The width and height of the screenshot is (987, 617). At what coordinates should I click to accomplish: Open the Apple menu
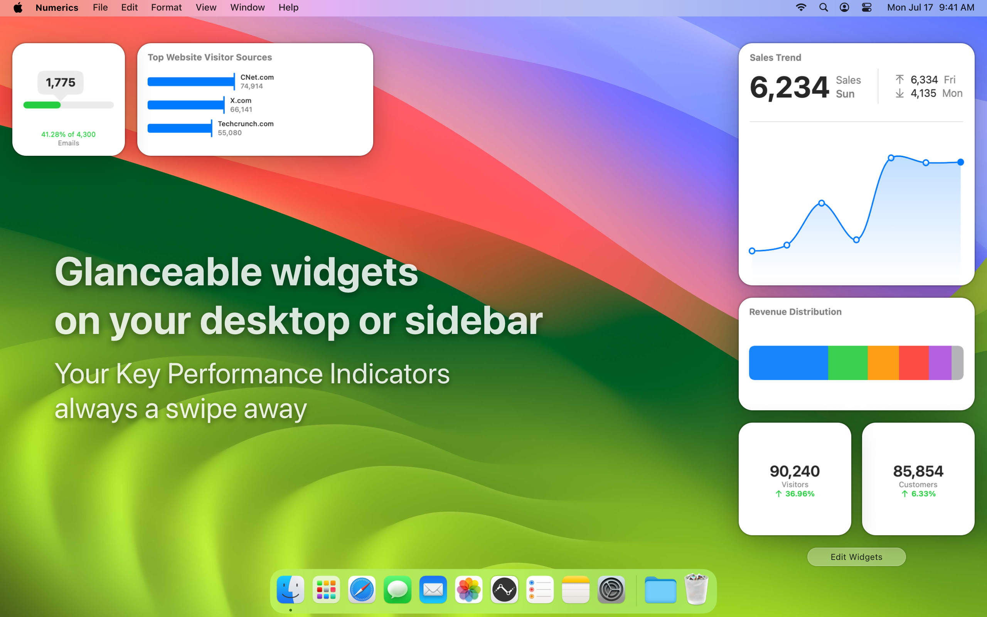18,7
